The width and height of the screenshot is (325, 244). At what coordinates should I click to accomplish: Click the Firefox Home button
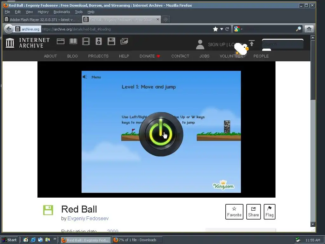tap(309, 29)
